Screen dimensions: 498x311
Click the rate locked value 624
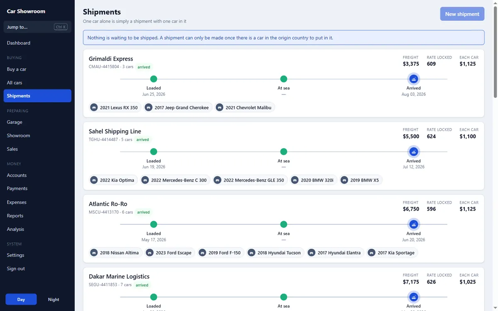point(431,136)
